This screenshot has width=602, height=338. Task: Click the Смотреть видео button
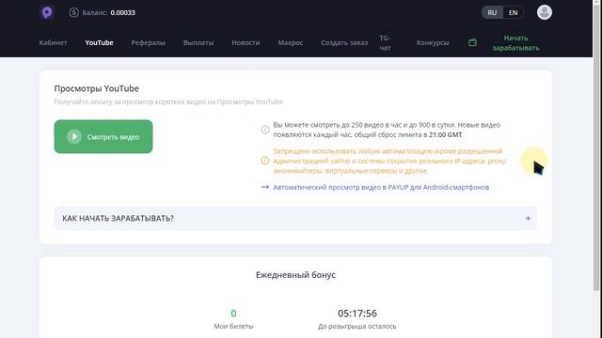coord(103,137)
